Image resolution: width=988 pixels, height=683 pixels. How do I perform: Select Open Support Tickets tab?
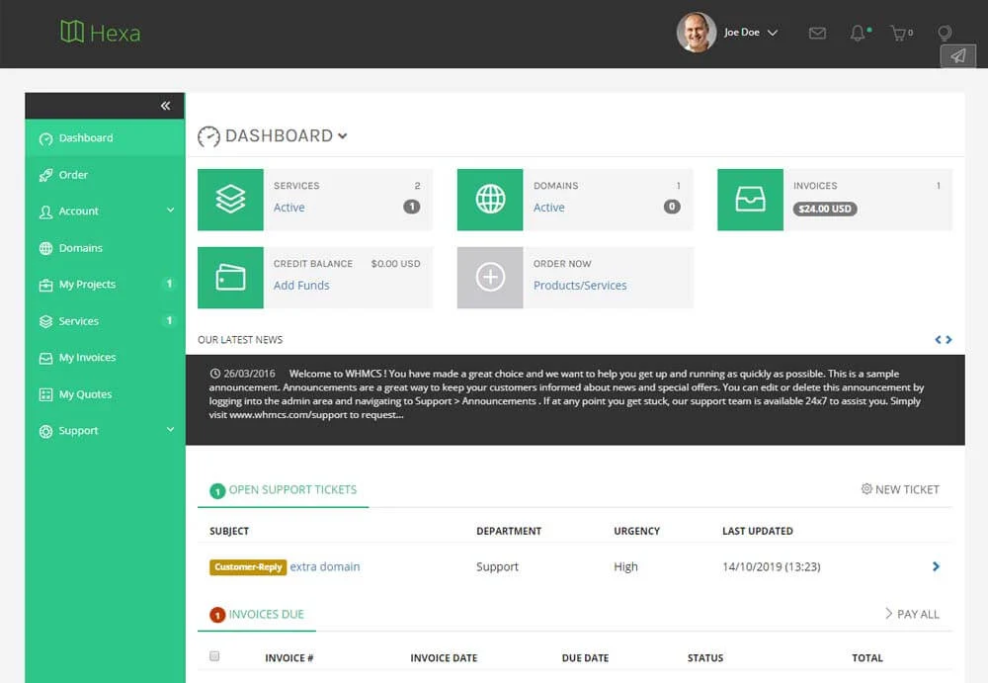[283, 490]
